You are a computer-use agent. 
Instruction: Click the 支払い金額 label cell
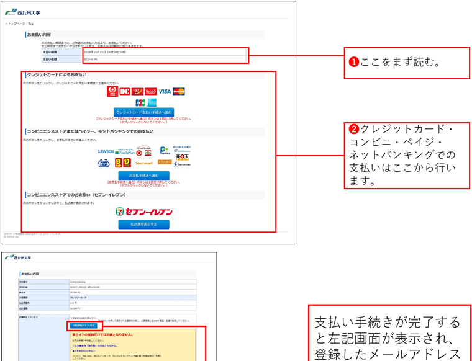tap(62, 60)
